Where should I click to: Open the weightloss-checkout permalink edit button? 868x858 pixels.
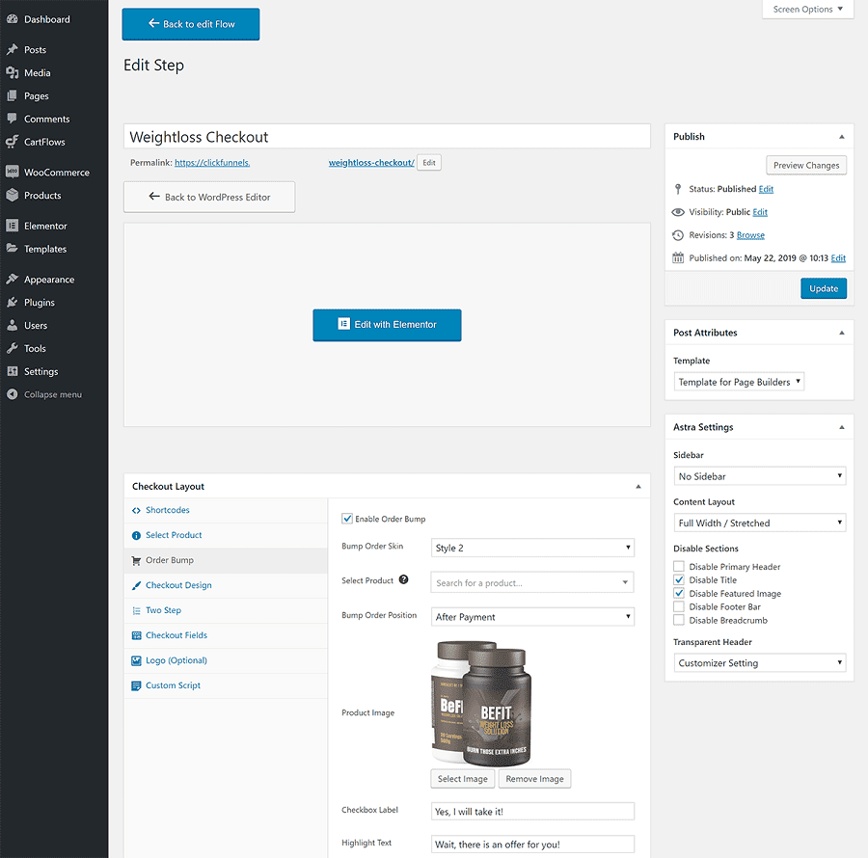[428, 162]
